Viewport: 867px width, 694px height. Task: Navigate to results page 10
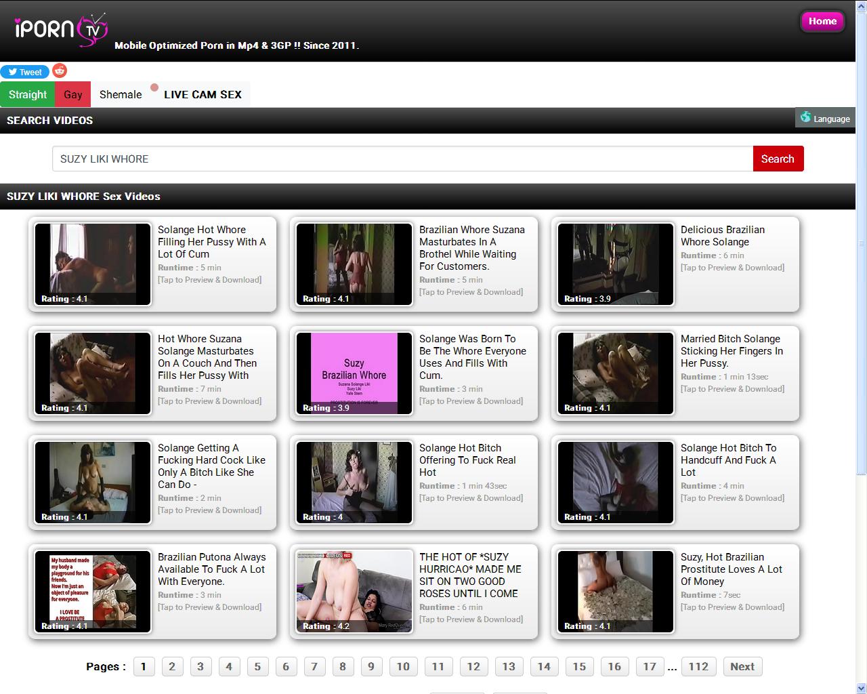coord(403,666)
